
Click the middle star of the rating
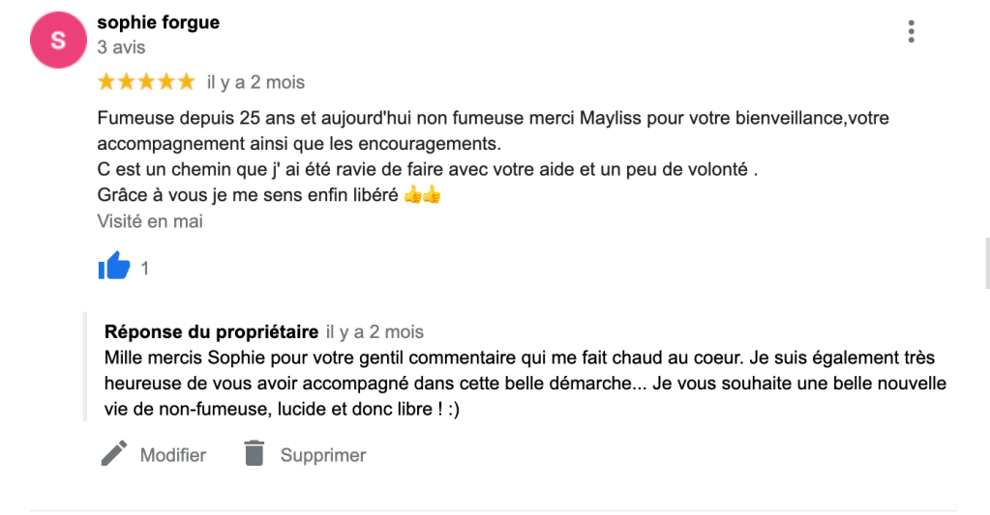coord(146,82)
